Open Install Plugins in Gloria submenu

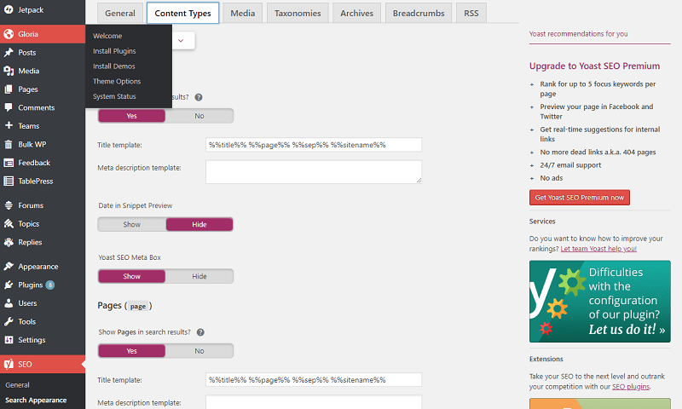pyautogui.click(x=114, y=51)
